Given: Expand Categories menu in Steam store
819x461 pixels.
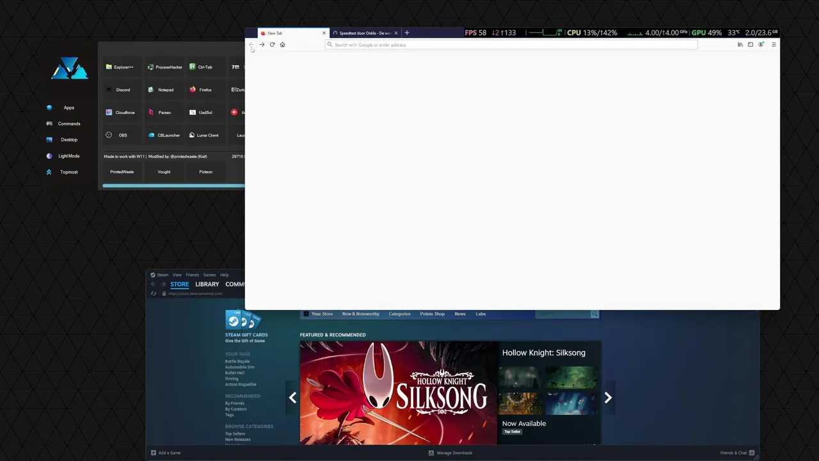Looking at the screenshot, I should pos(399,314).
